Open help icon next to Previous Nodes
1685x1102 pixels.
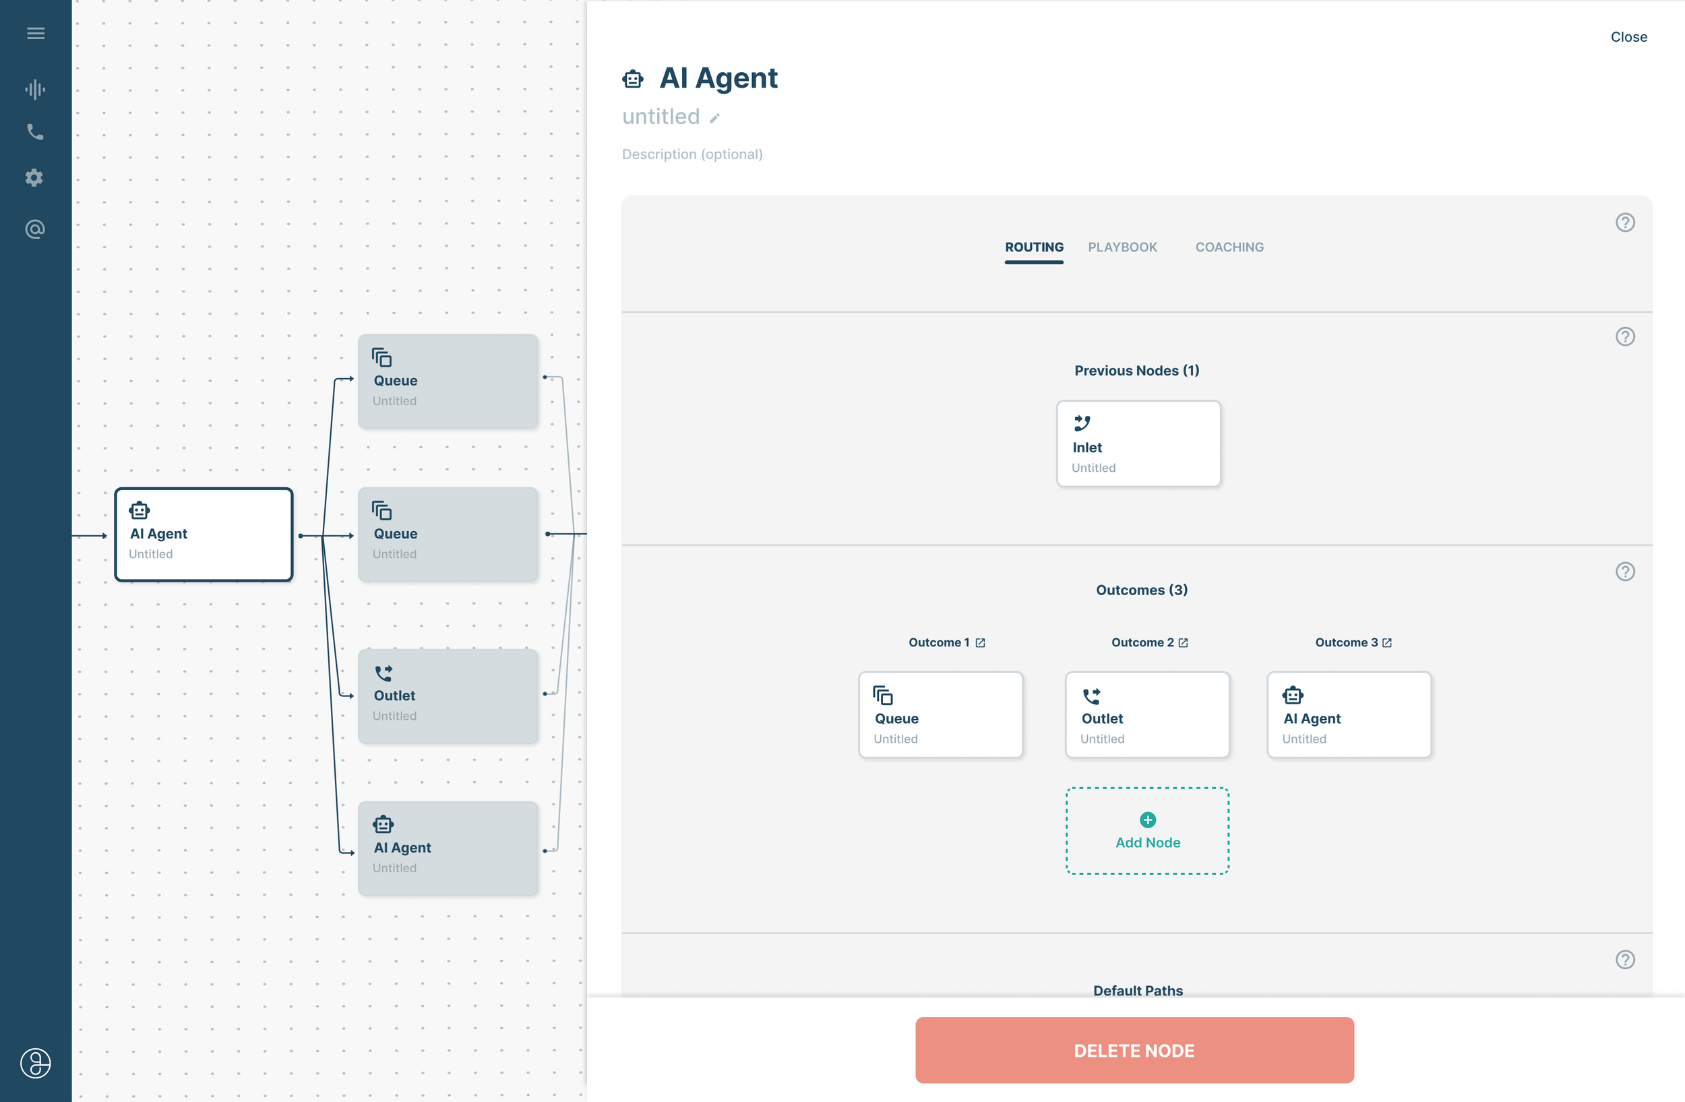coord(1624,336)
